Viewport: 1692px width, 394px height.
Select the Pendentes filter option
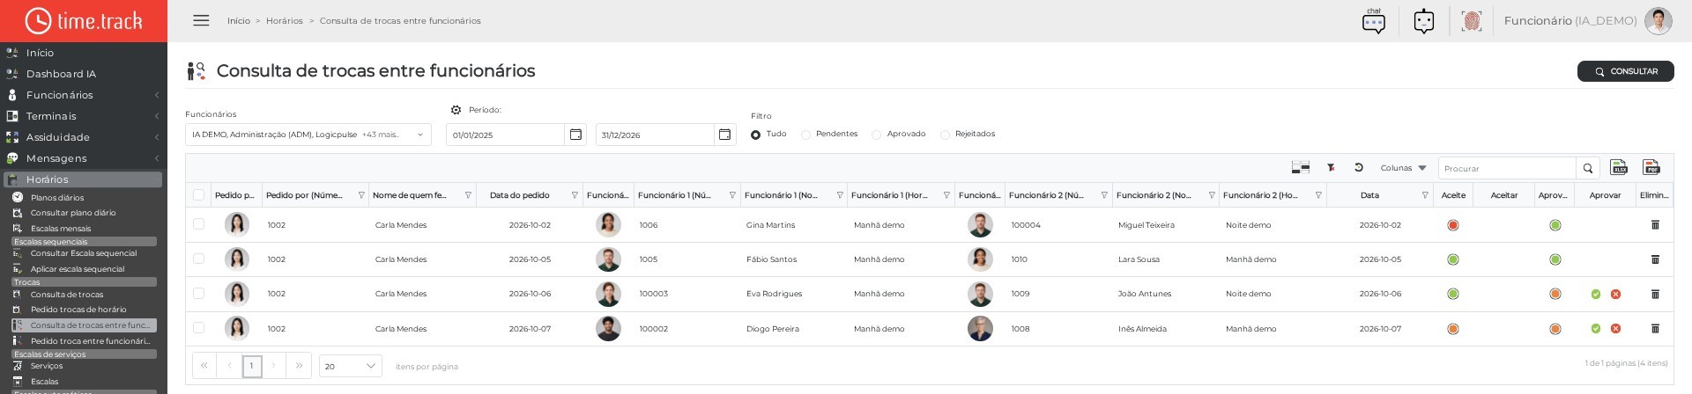[805, 135]
